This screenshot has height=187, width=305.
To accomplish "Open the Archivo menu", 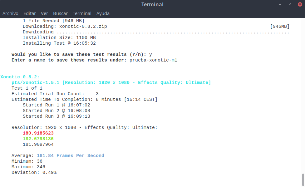I will (x=10, y=13).
